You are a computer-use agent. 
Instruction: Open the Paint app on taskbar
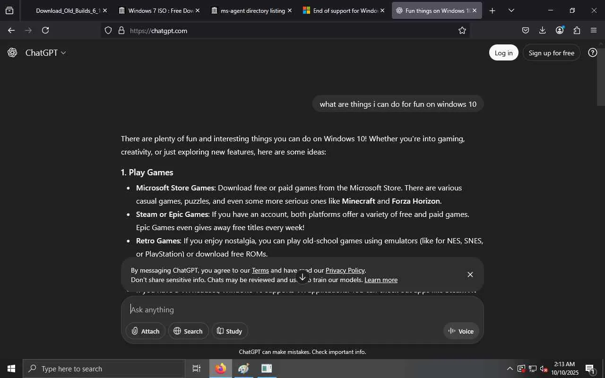[244, 369]
